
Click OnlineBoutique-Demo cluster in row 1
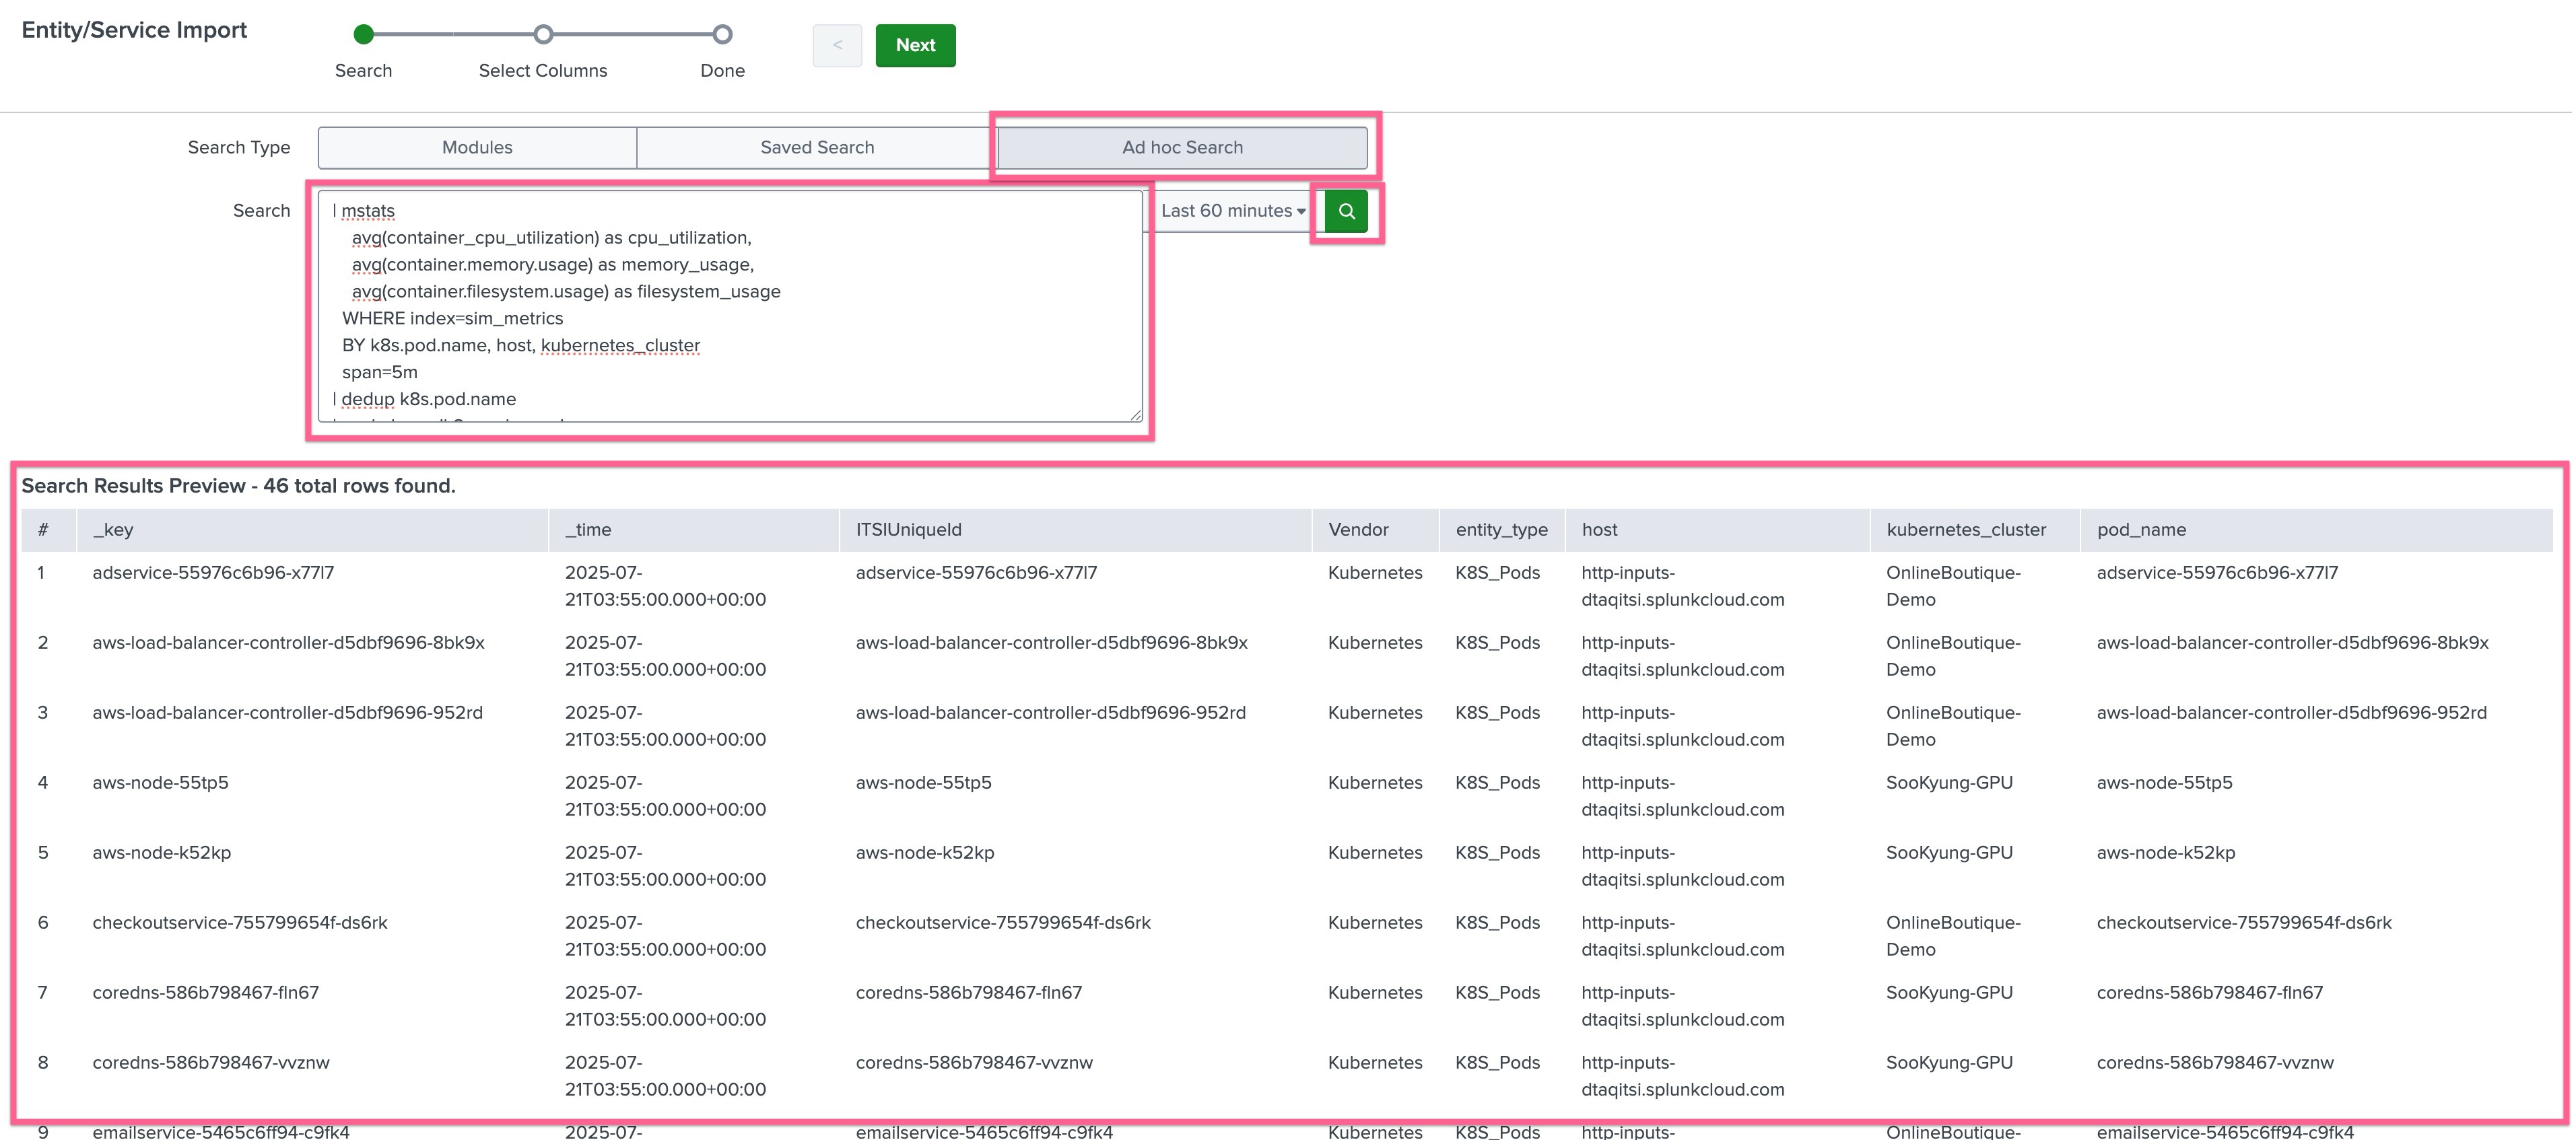pos(1953,585)
